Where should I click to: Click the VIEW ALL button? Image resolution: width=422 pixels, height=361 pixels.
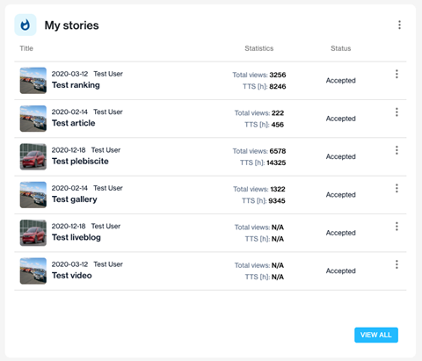coord(376,335)
